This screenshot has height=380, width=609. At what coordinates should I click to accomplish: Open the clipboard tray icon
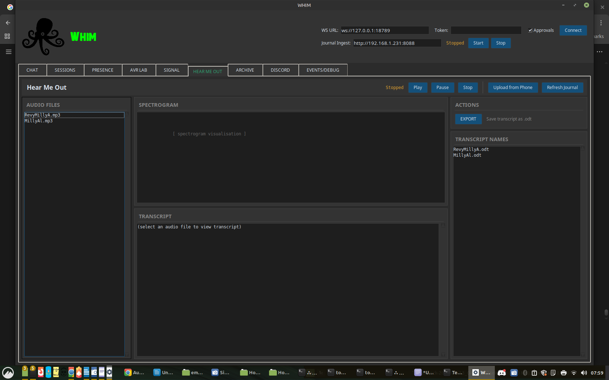point(534,373)
